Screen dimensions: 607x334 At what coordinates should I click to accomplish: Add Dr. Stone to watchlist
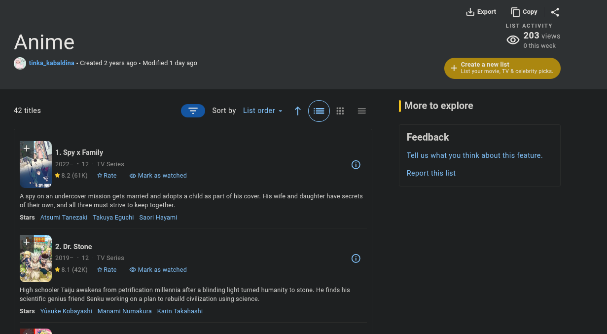pos(27,242)
